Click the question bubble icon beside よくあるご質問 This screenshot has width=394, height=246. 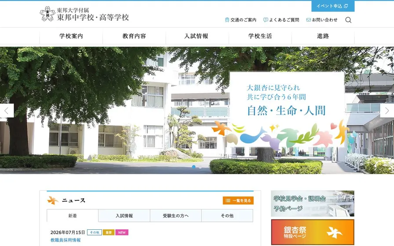(266, 20)
